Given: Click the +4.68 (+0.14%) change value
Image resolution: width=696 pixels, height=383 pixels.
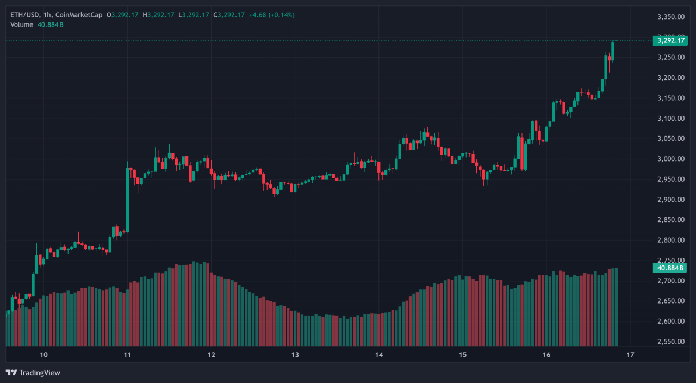Looking at the screenshot, I should (x=271, y=15).
